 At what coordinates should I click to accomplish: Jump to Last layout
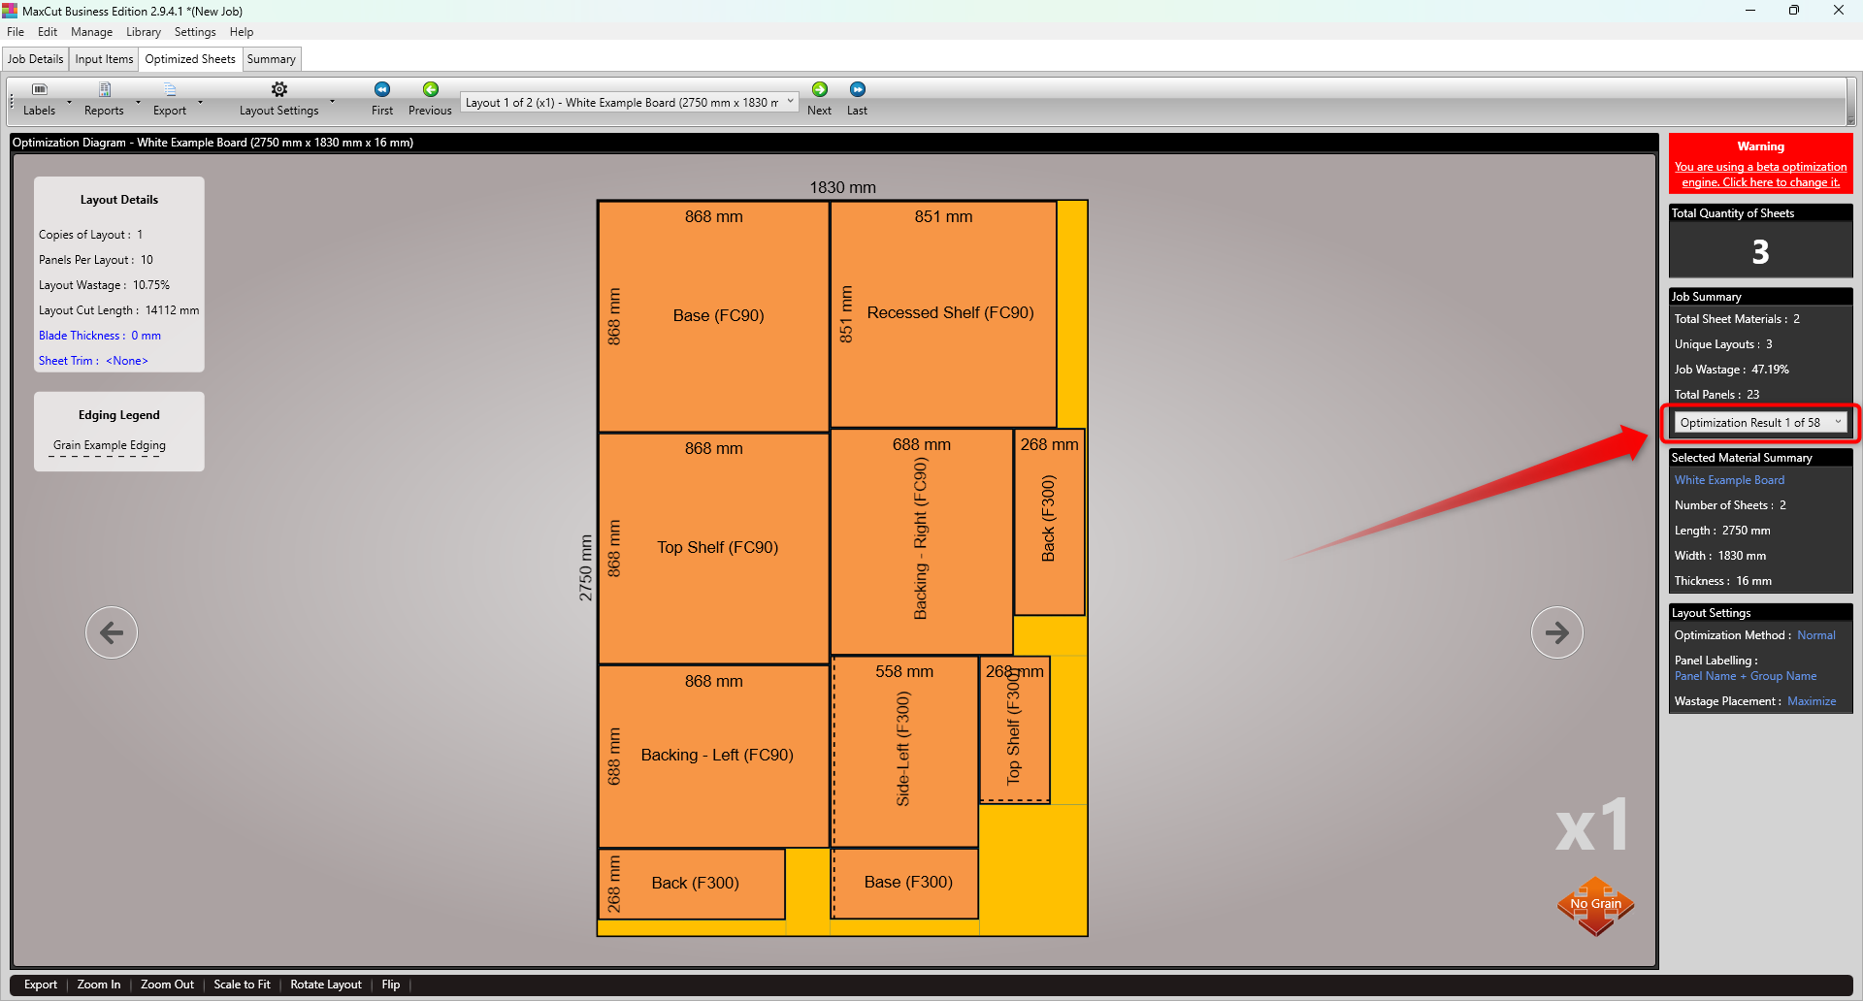858,90
